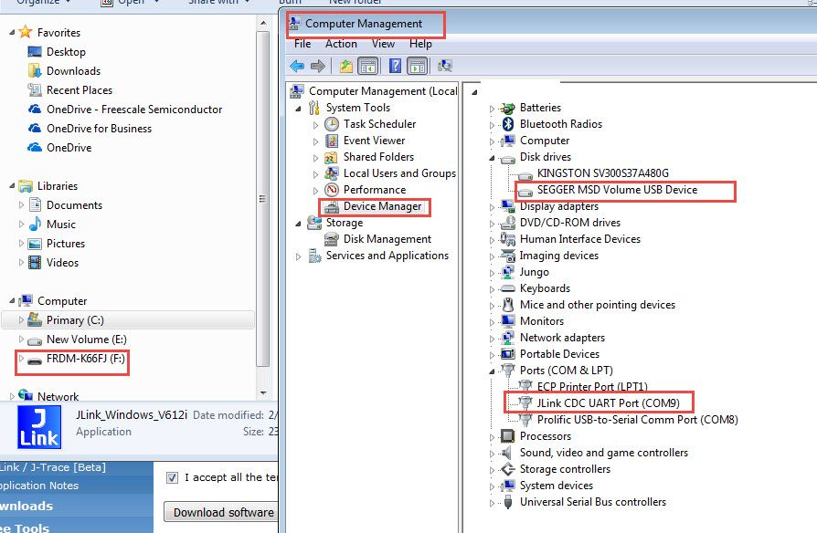Click the Show/Hide Console Tree toolbar icon
817x533 pixels.
pyautogui.click(x=368, y=66)
